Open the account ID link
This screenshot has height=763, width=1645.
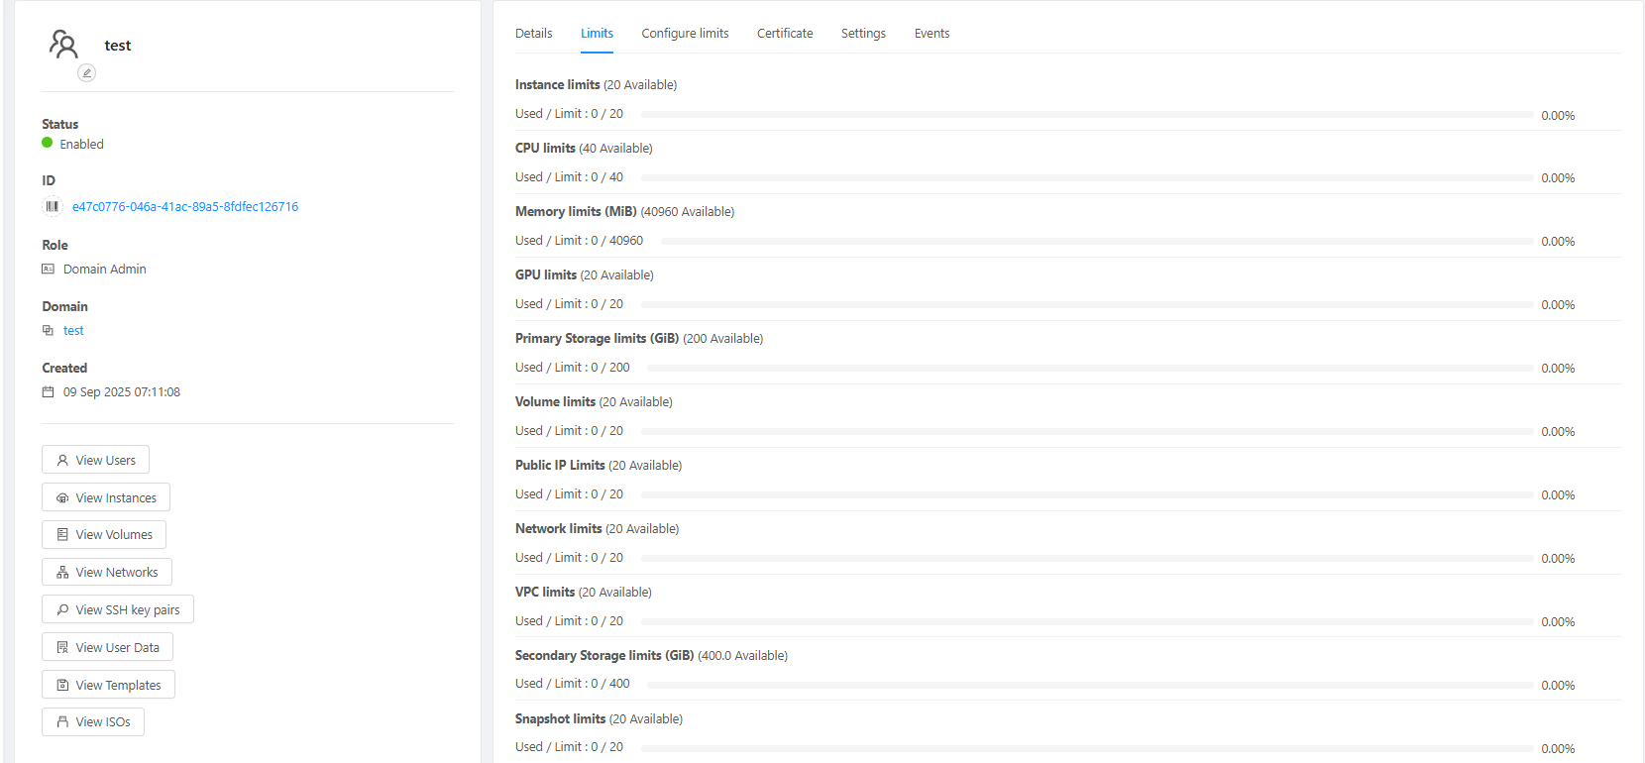pyautogui.click(x=184, y=207)
